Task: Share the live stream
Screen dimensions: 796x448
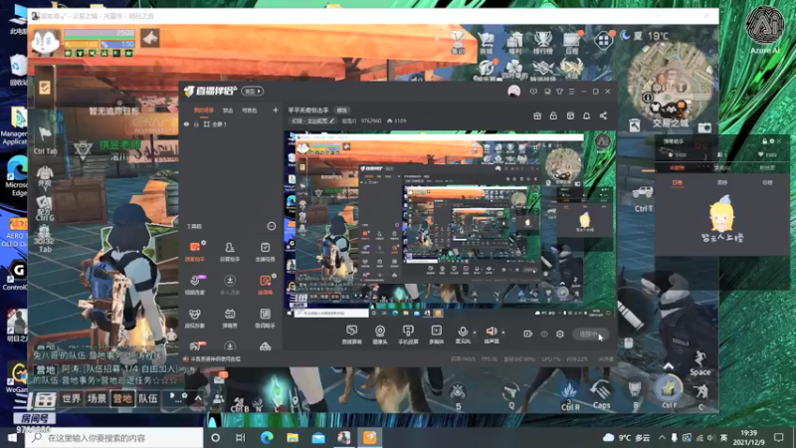Action: (x=603, y=115)
